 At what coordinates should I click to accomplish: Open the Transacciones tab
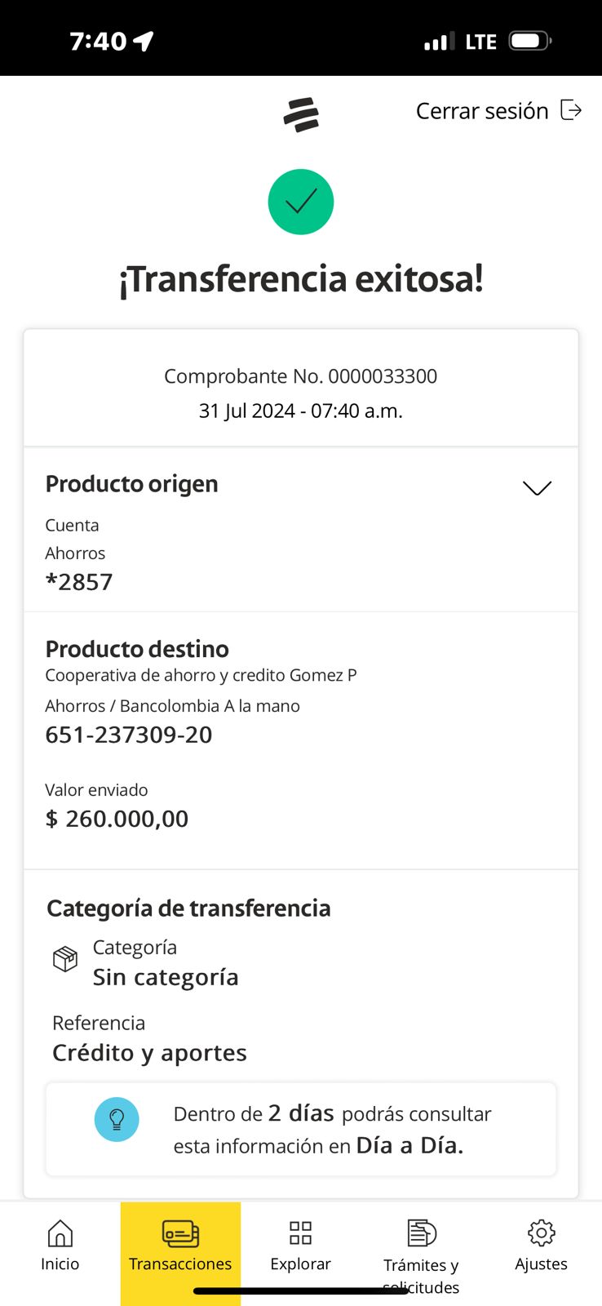coord(180,1246)
